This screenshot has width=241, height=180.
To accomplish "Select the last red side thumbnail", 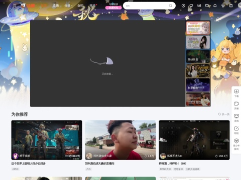I will coord(198,99).
